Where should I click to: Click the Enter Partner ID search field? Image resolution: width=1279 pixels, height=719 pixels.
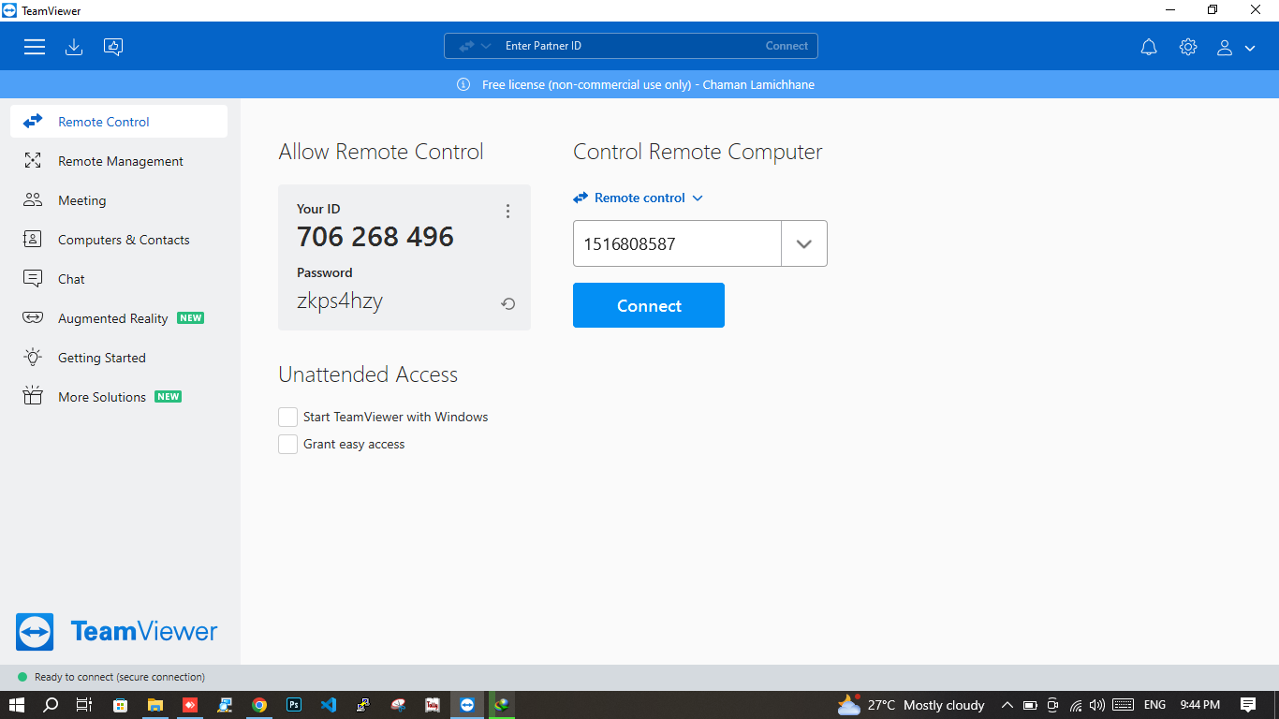pos(629,46)
